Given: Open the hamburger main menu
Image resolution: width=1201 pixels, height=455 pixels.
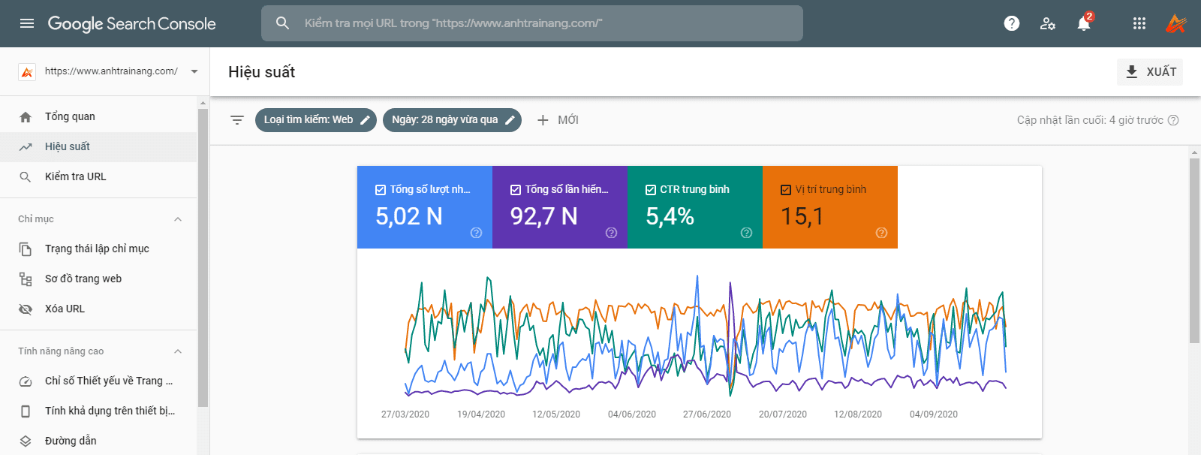Looking at the screenshot, I should [27, 23].
